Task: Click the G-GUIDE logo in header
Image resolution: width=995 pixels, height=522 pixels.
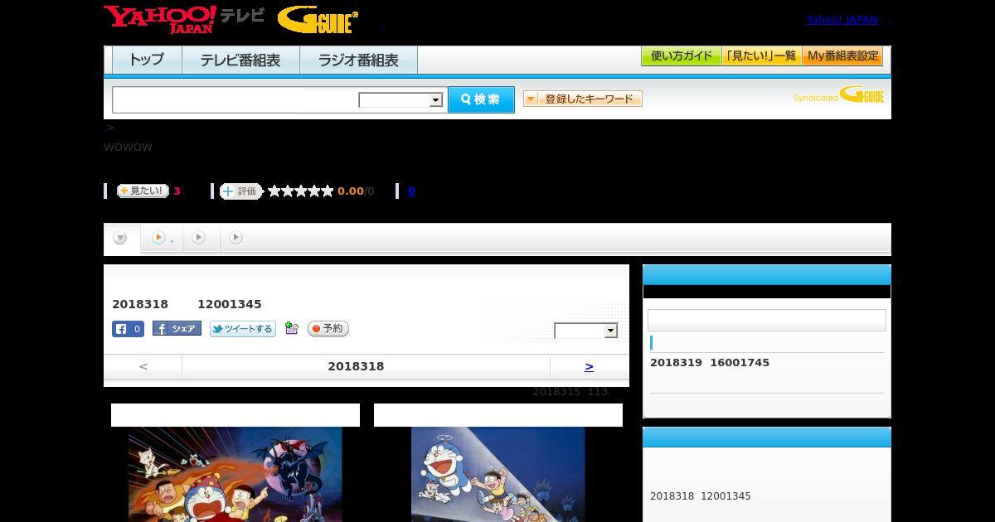Action: pyautogui.click(x=318, y=19)
